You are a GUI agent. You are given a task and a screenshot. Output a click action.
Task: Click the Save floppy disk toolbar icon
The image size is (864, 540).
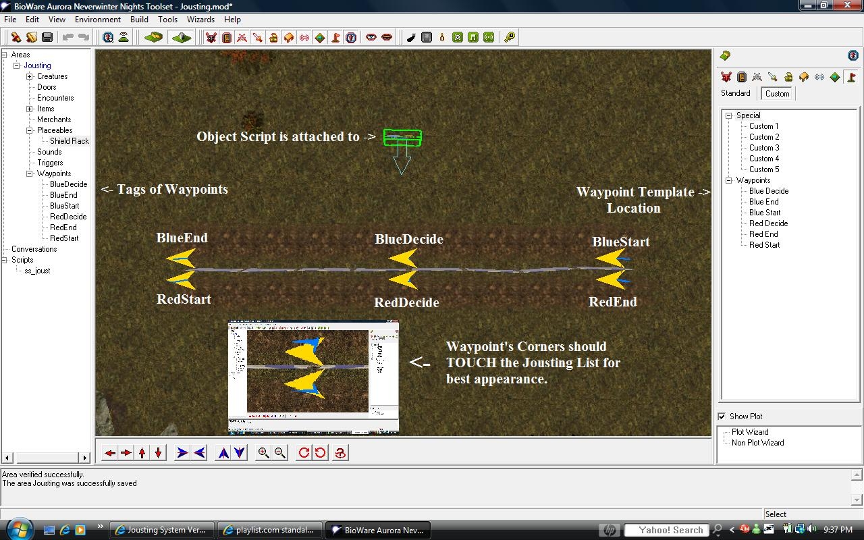tap(47, 38)
